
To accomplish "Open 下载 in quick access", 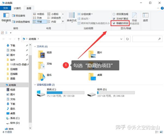I will [x=13, y=45].
